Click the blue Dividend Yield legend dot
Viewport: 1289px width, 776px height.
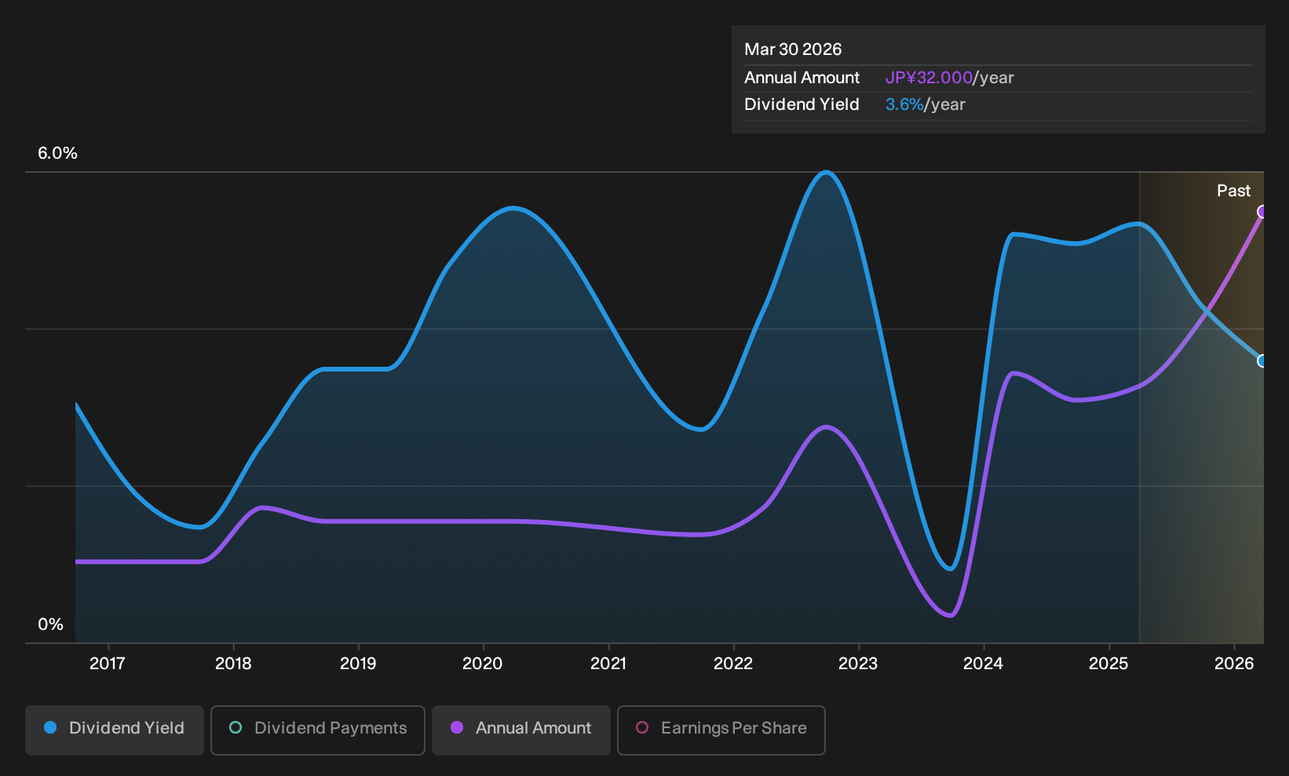pyautogui.click(x=50, y=728)
